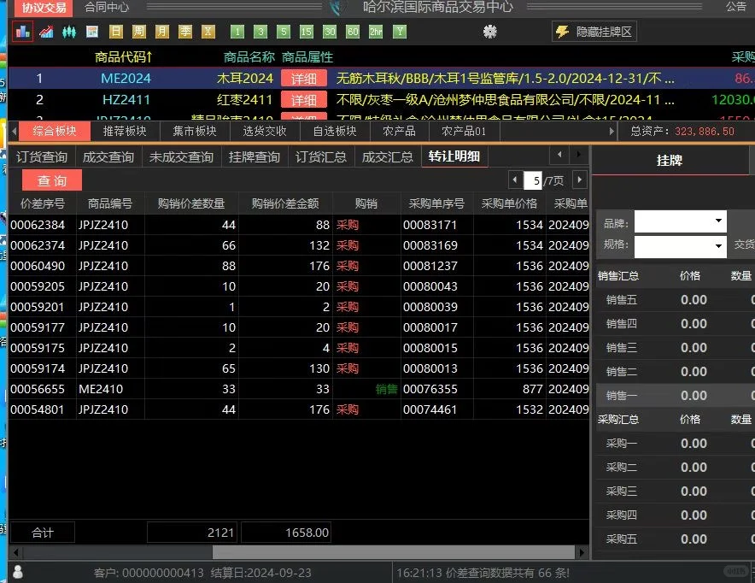This screenshot has height=583, width=755.
Task: Click the user avatar icon in status bar
Action: [18, 572]
